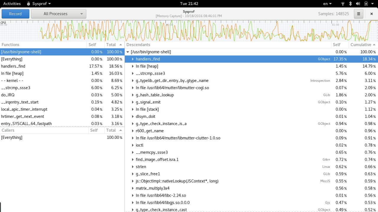This screenshot has width=378, height=212.
Task: Expand js::ObjectImpl::nativeLookup row
Action: click(133, 181)
